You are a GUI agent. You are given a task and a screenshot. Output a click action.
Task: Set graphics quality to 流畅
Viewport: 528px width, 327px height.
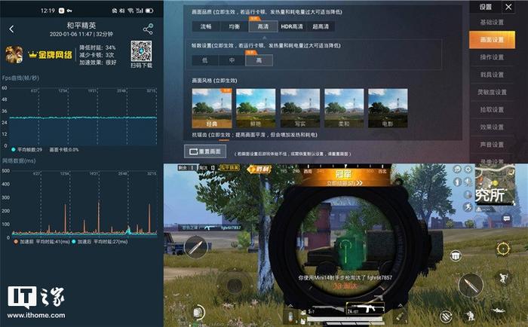coord(206,26)
